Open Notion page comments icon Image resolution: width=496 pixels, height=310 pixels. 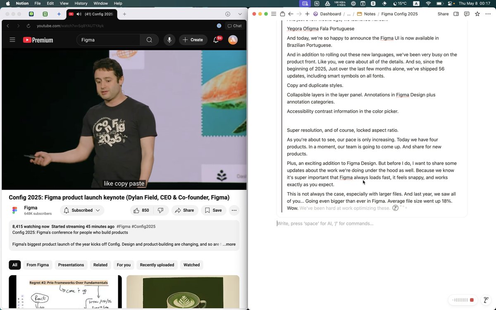[467, 14]
